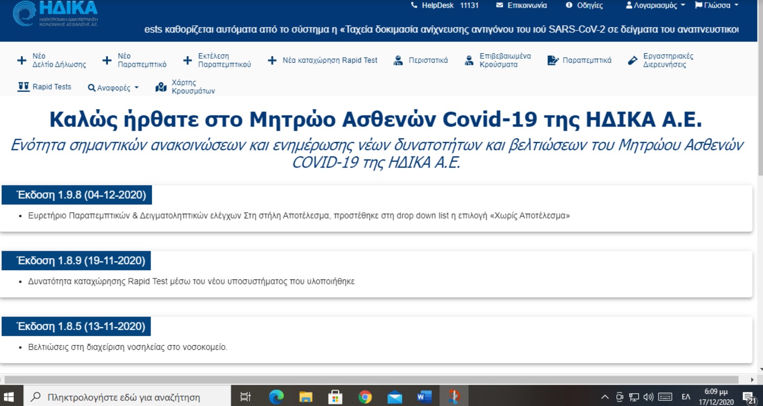Click the horizontal scrollbar right arrow
The height and width of the screenshot is (406, 763).
752,380
